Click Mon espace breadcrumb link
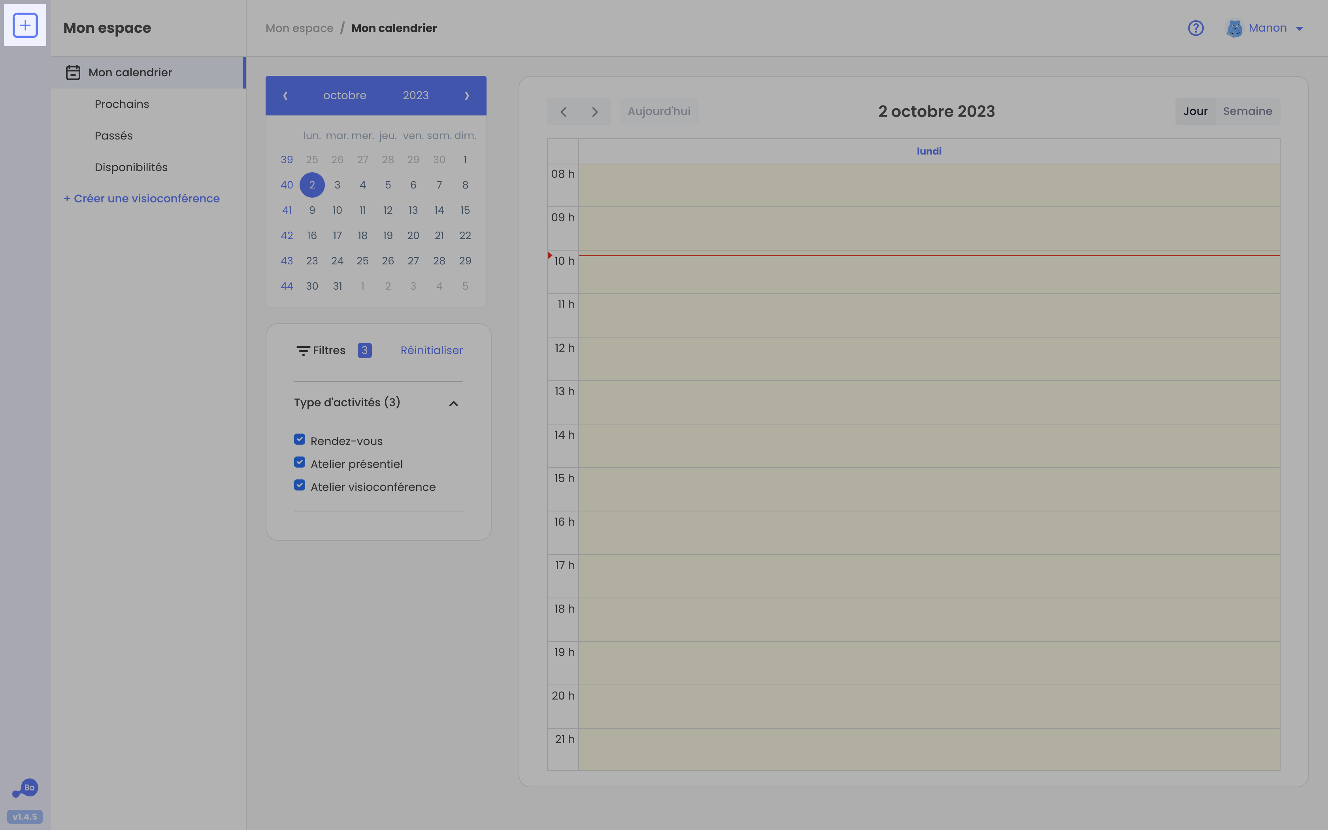 point(300,28)
